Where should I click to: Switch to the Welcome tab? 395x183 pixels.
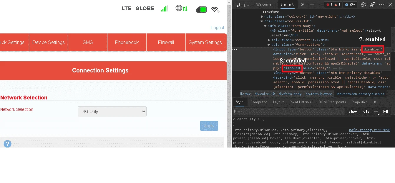(263, 4)
